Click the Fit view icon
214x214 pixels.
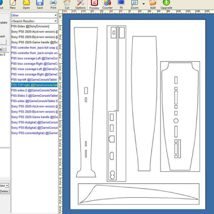pyautogui.click(x=121, y=4)
